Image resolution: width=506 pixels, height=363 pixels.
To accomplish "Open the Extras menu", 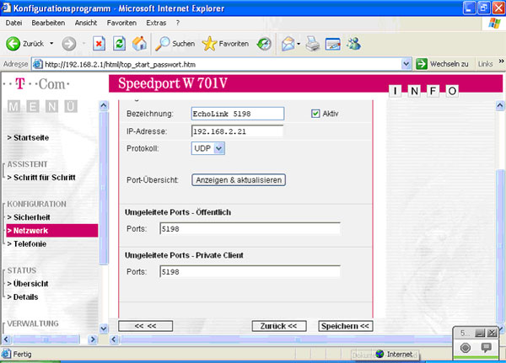I will tap(157, 22).
